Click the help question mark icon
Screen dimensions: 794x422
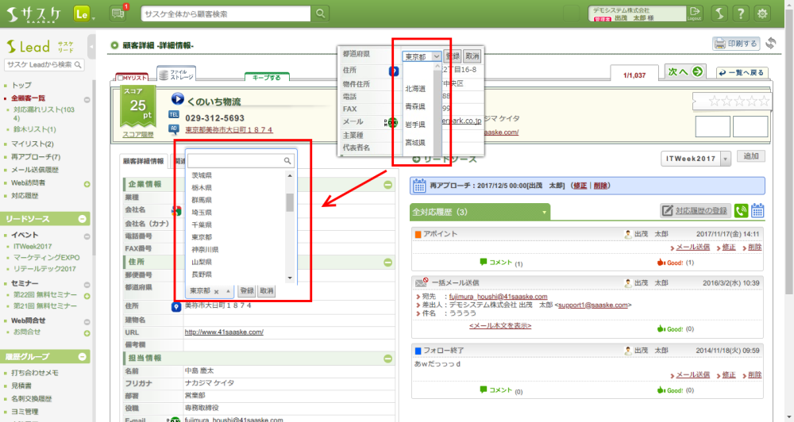(740, 13)
